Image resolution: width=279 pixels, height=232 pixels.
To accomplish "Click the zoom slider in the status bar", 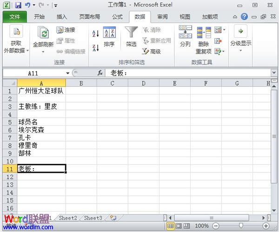I will (241, 226).
